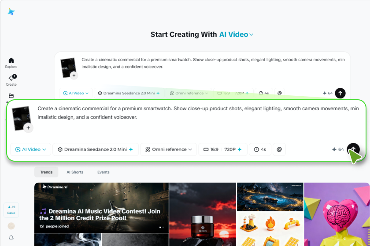Image resolution: width=370 pixels, height=246 pixels.
Task: Open the 3D energy icons thumbnail
Action: click(x=270, y=229)
